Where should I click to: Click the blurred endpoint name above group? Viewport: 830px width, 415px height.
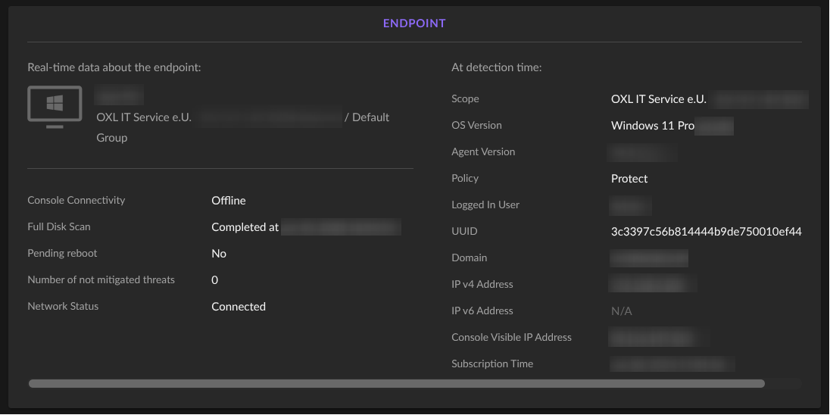click(x=119, y=96)
